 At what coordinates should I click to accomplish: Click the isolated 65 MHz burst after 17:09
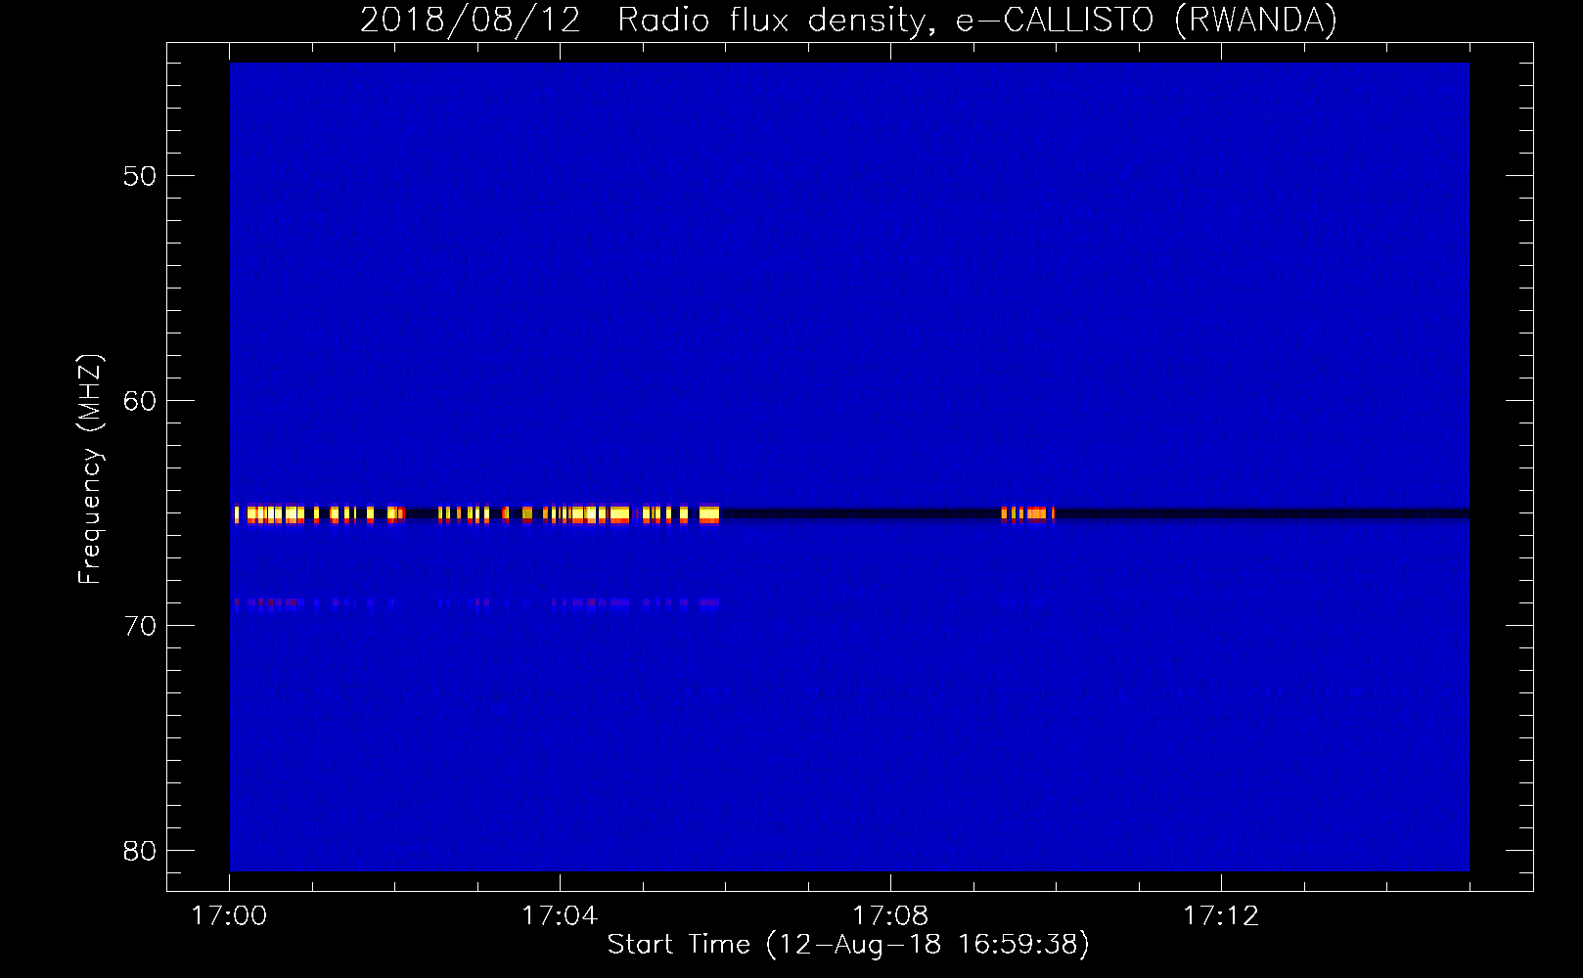[x=1027, y=513]
